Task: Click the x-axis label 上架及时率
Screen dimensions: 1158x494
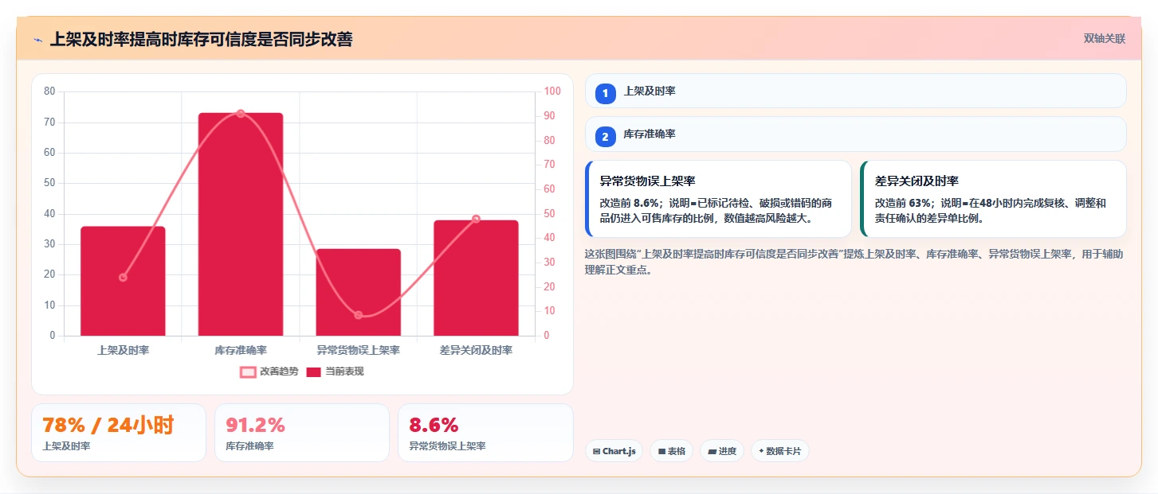Action: (x=123, y=350)
